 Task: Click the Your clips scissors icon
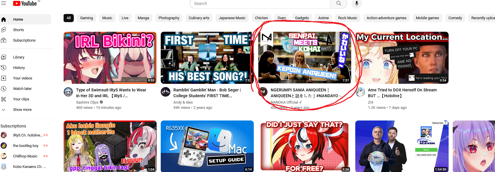click(4, 99)
